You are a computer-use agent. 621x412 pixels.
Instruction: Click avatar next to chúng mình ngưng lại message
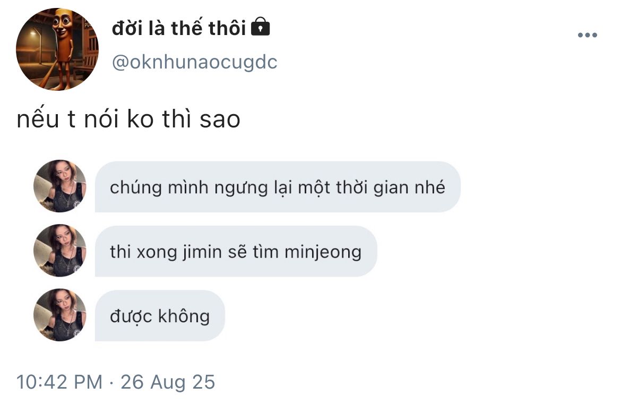[x=60, y=186]
